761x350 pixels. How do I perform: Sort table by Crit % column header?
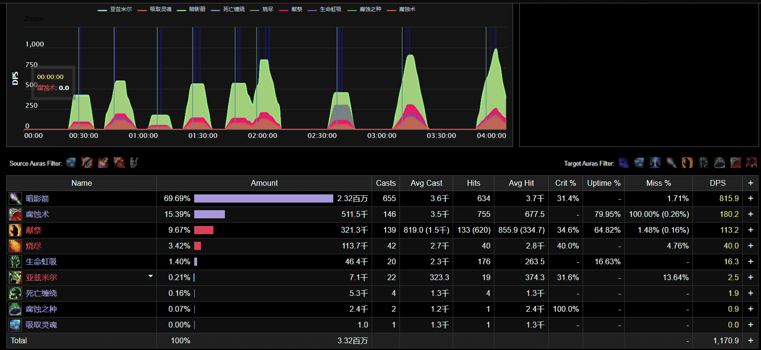(x=565, y=183)
